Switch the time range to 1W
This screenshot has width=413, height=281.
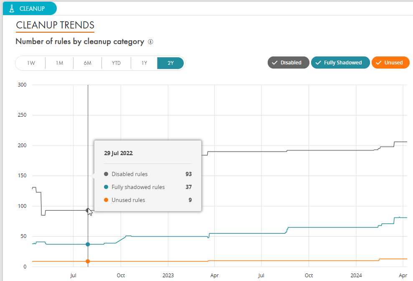click(31, 63)
